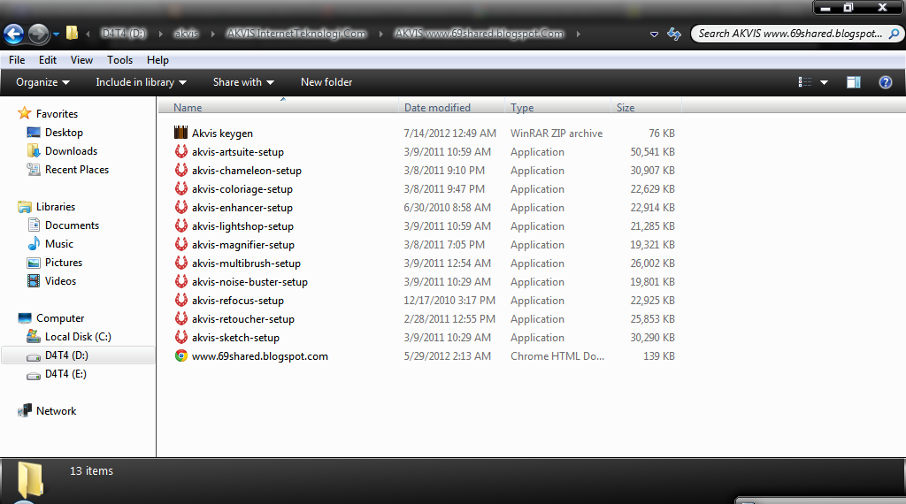Open Pictures library
The width and height of the screenshot is (906, 504).
click(x=64, y=263)
